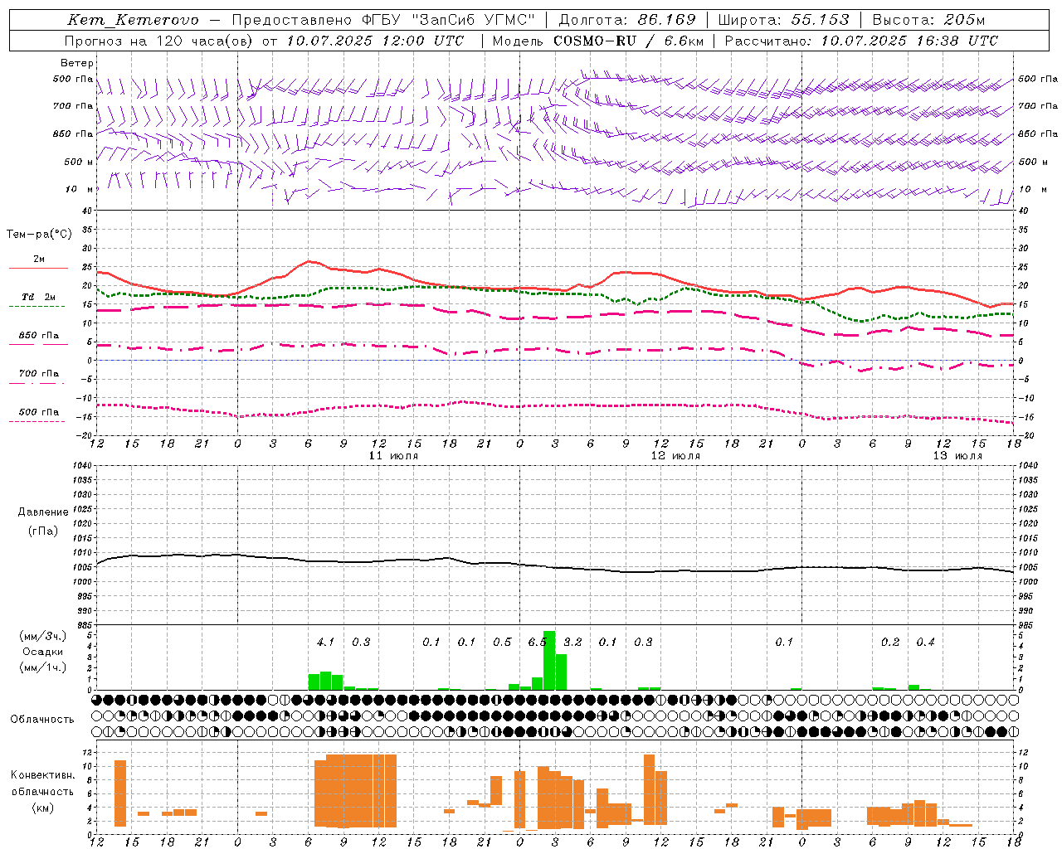Click the red line sample under 2м legend
The image size is (1062, 849).
point(38,269)
